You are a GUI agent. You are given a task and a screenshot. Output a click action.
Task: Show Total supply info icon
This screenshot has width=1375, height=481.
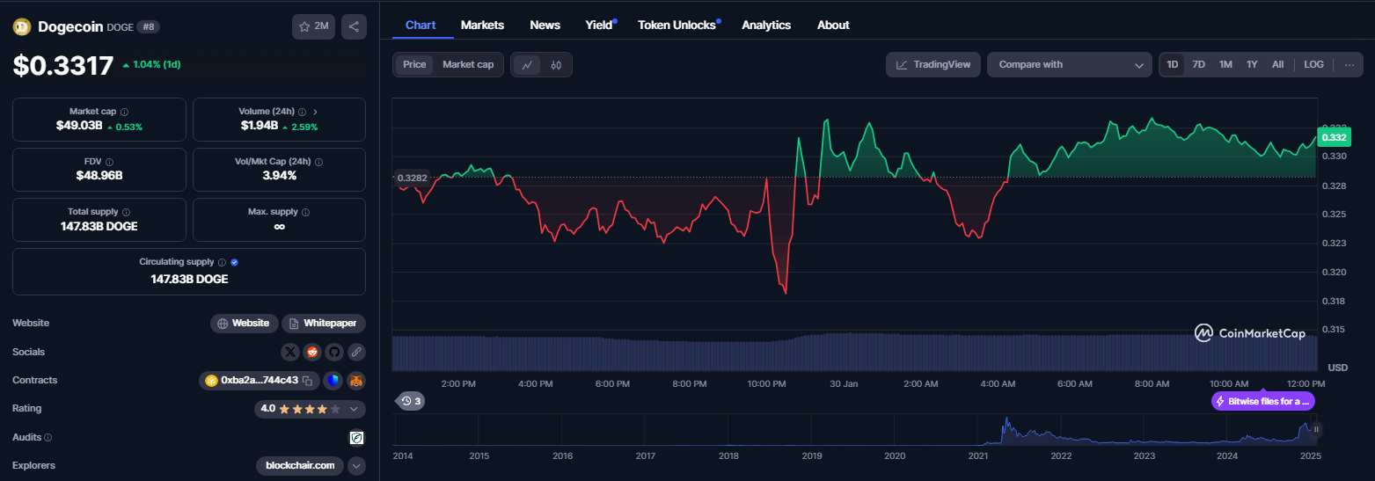(x=126, y=212)
